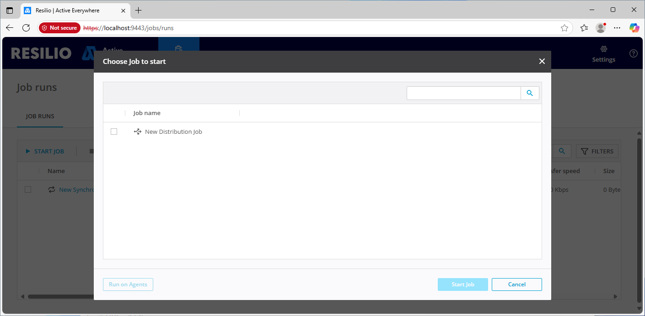Click the Start Job button

[x=462, y=284]
